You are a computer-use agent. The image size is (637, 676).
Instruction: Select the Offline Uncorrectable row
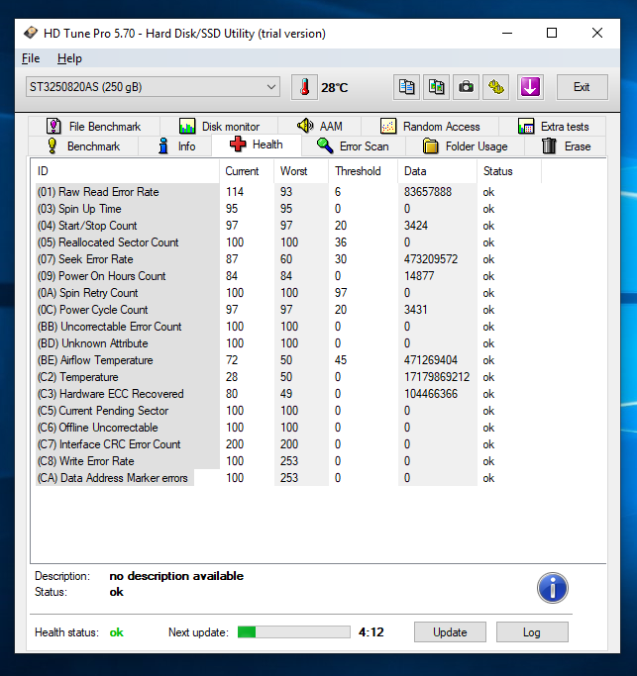[x=288, y=428]
